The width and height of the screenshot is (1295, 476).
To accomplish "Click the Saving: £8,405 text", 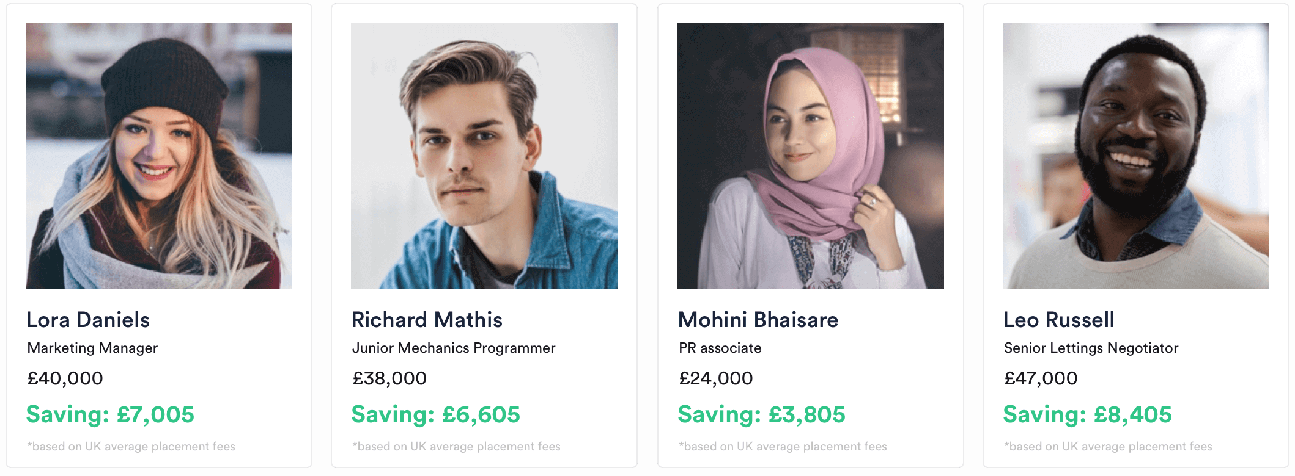I will click(1087, 414).
